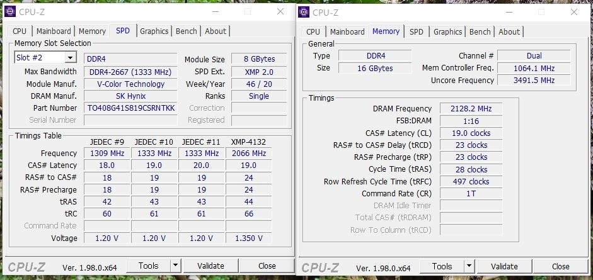The width and height of the screenshot is (593, 280).
Task: Click the JEDEC #9 column header
Action: pos(107,142)
